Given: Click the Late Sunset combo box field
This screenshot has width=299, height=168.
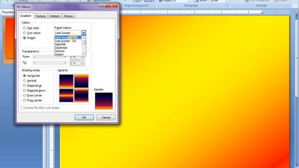Looking at the screenshot, I should point(68,33).
